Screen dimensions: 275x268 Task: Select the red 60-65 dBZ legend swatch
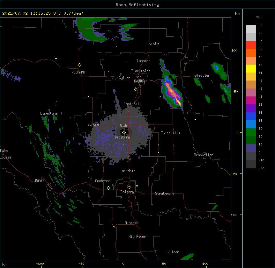pos(251,45)
